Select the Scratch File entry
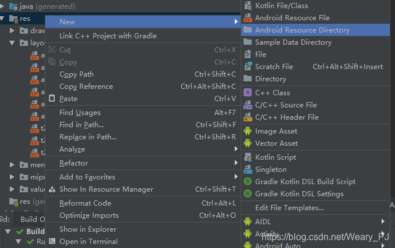This screenshot has height=248, width=395. pos(315,67)
